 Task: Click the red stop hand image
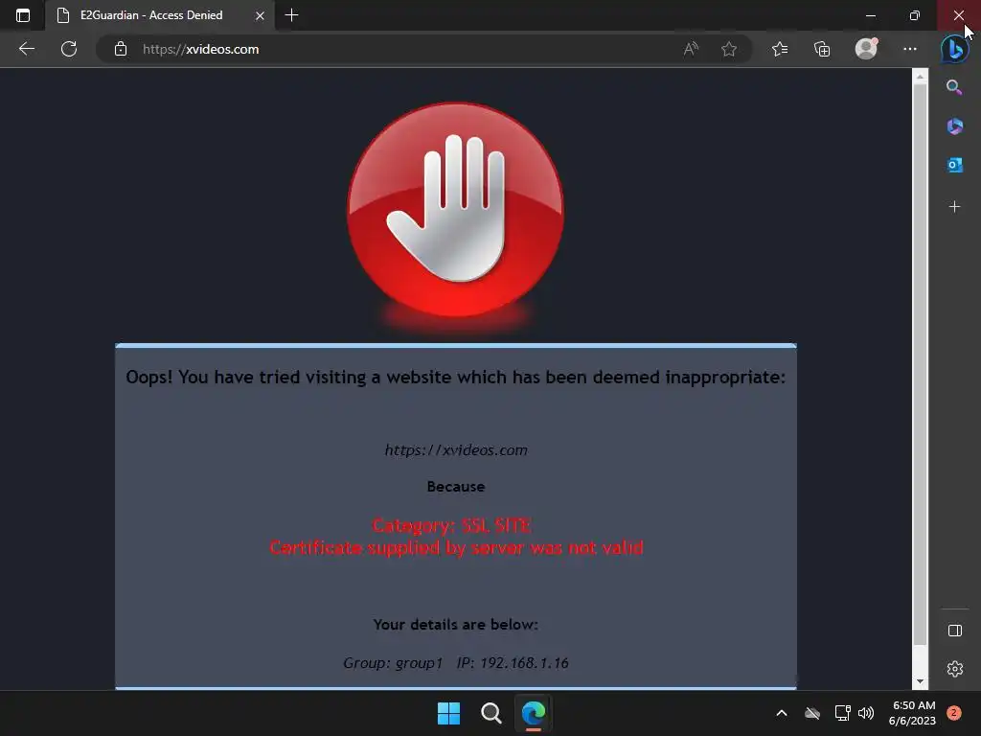point(455,210)
